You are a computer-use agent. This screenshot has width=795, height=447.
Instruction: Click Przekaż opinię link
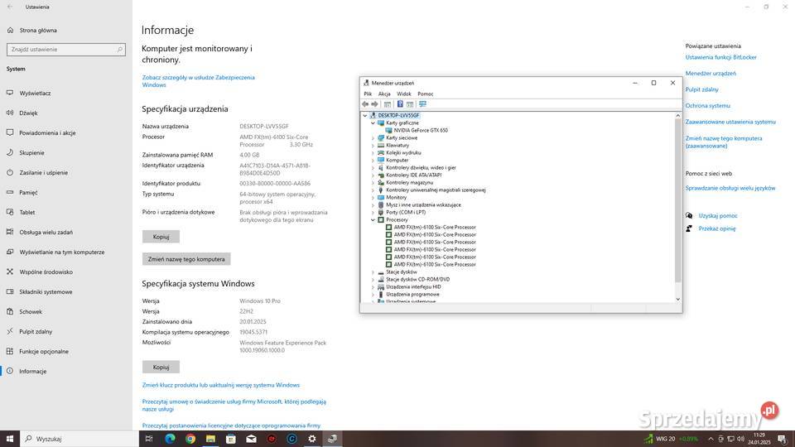[x=717, y=228]
